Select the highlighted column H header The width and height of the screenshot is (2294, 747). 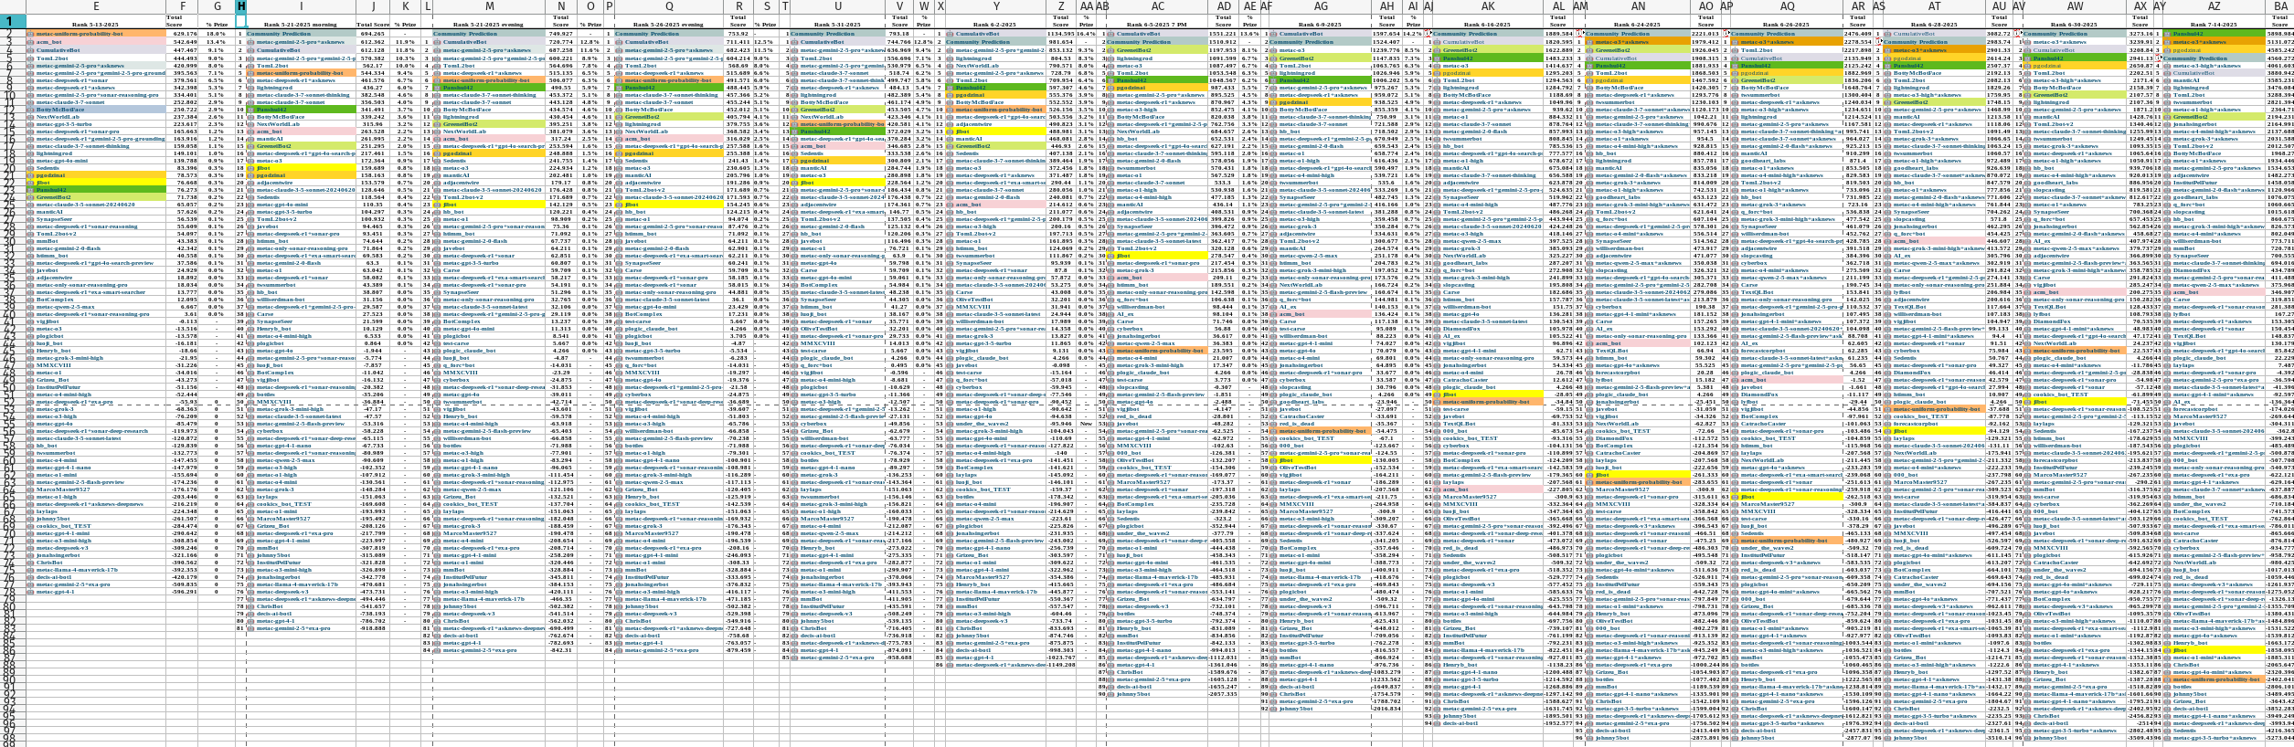[x=241, y=6]
